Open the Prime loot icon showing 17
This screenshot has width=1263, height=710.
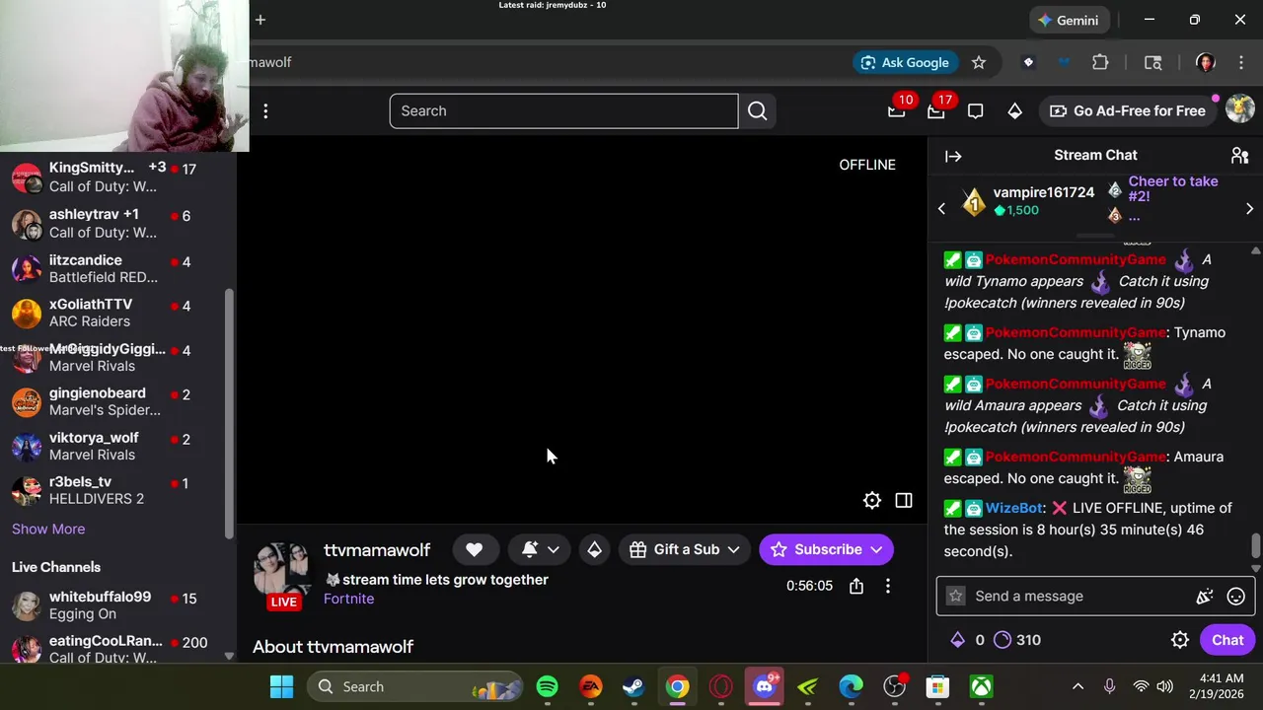936,110
